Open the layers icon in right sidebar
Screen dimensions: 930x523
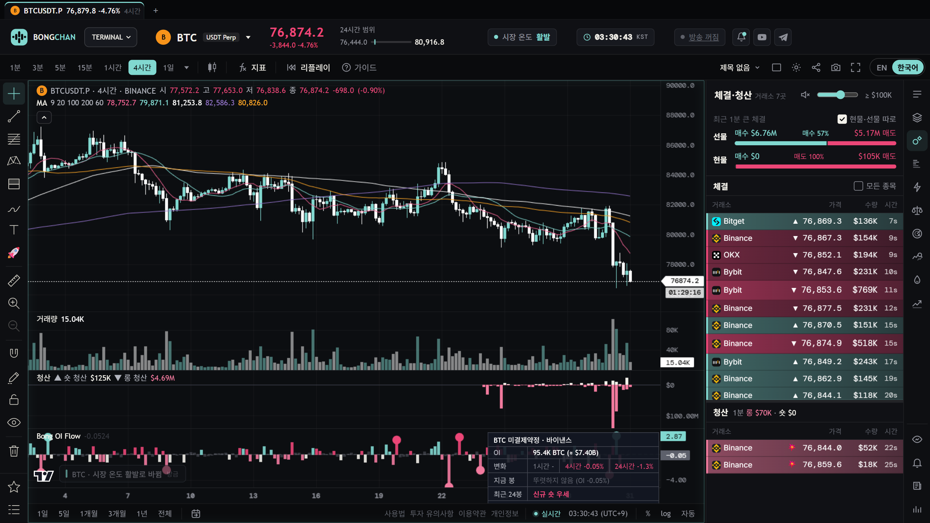tap(917, 118)
